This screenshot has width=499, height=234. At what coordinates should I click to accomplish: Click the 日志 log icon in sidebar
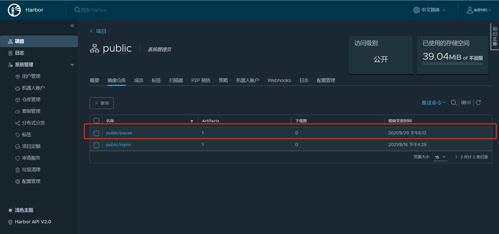pos(10,53)
